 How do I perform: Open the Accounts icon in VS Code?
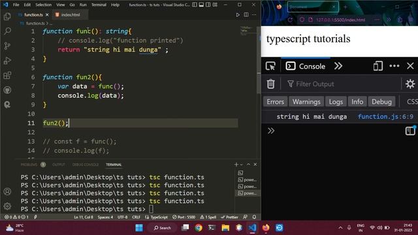pos(7,191)
